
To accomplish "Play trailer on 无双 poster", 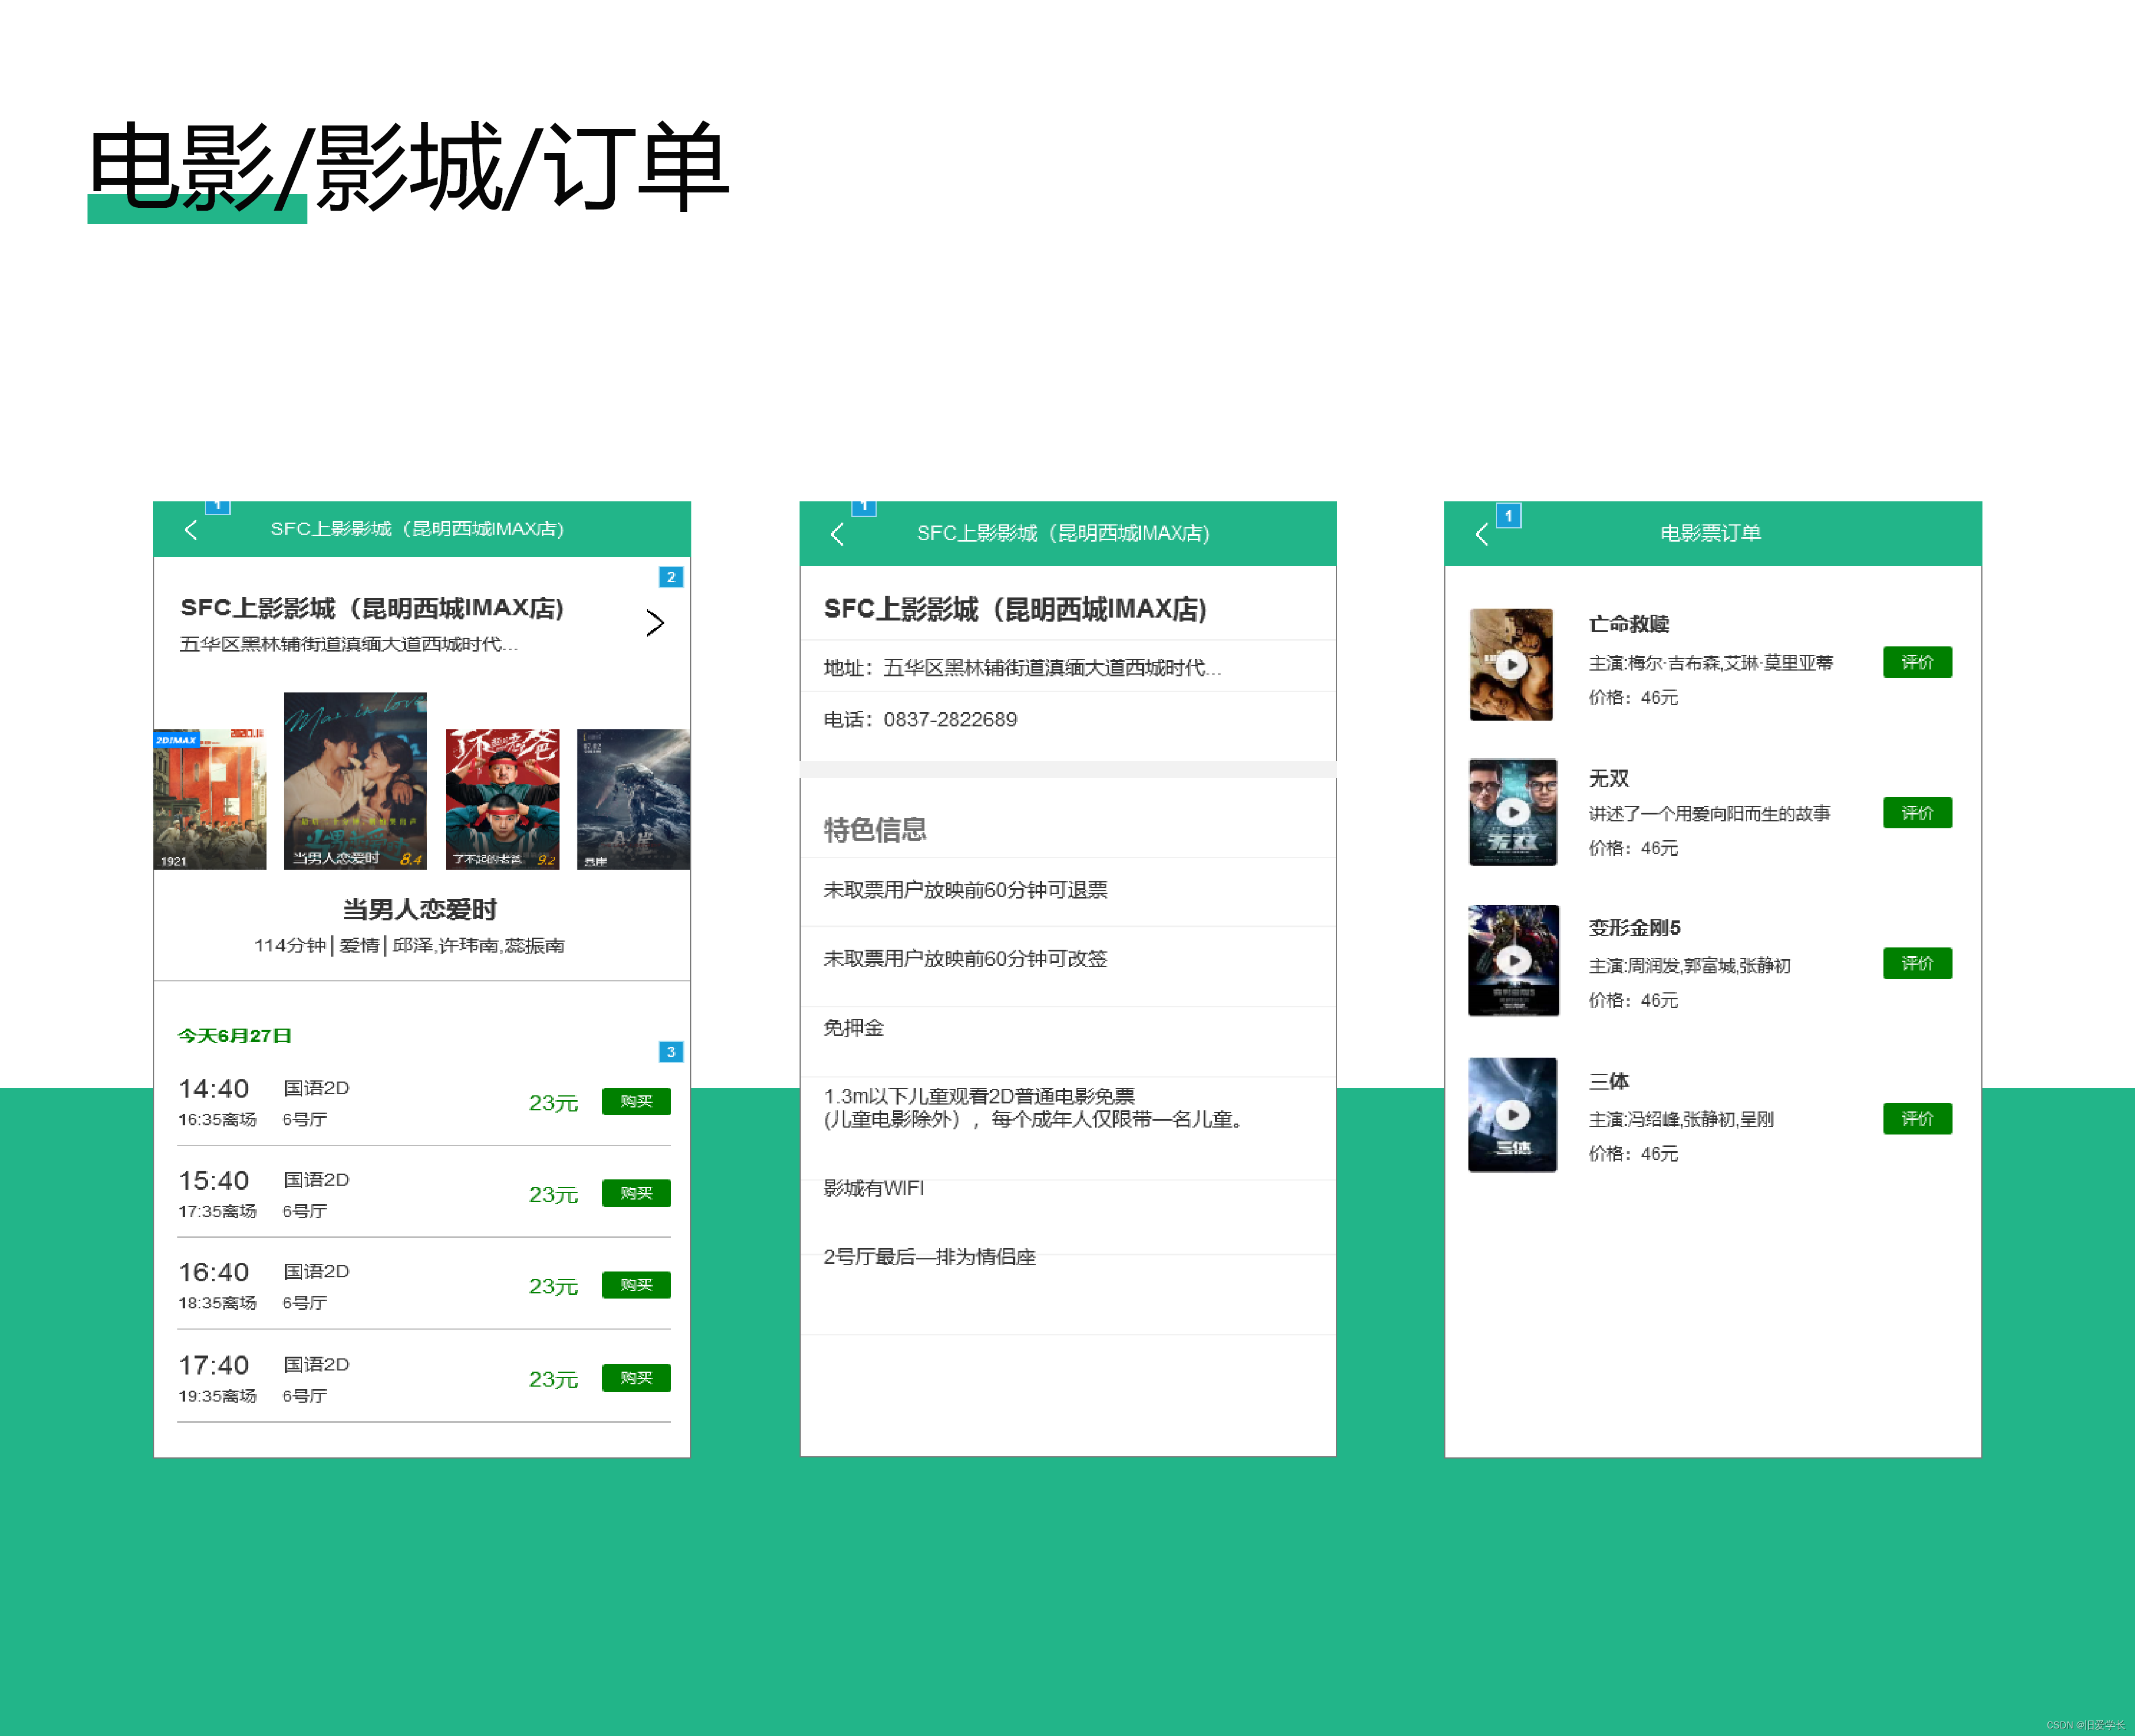I will pyautogui.click(x=1513, y=812).
